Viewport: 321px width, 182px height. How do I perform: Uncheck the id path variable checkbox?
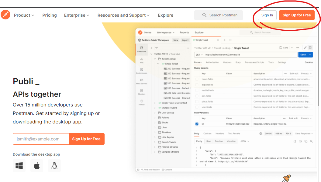tap(197, 124)
